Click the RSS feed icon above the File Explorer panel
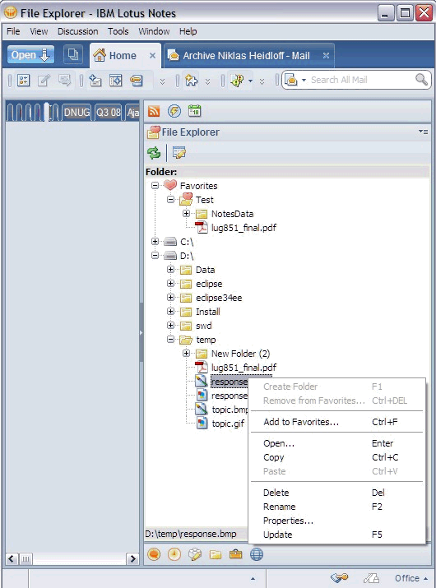This screenshot has width=436, height=588. [154, 111]
